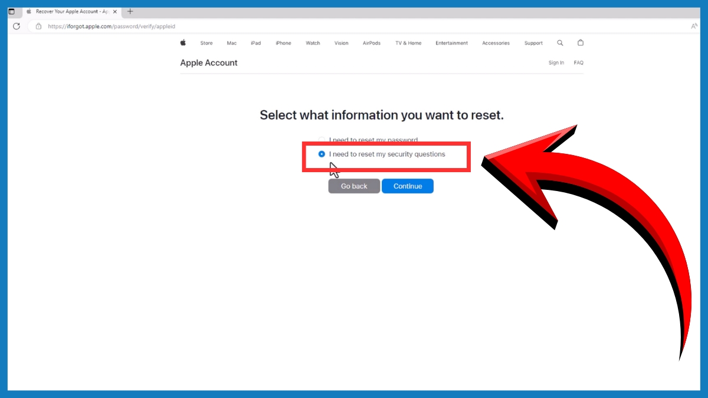This screenshot has width=708, height=398.
Task: Click the Apple logo in navigation bar
Action: coord(183,42)
